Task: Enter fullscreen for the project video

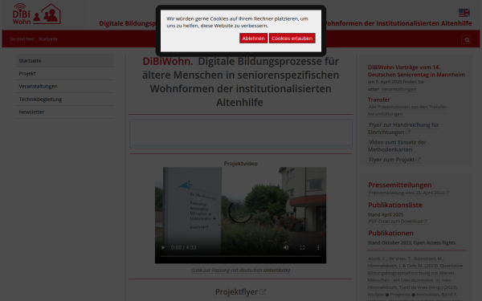Action: click(302, 247)
